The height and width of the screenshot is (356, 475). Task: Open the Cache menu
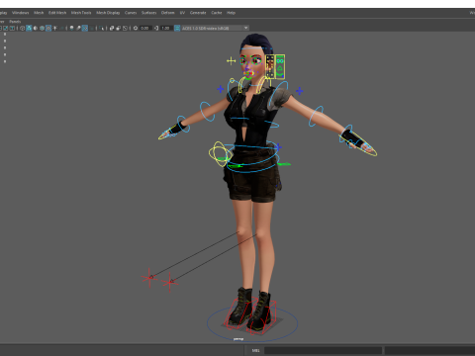coord(217,13)
